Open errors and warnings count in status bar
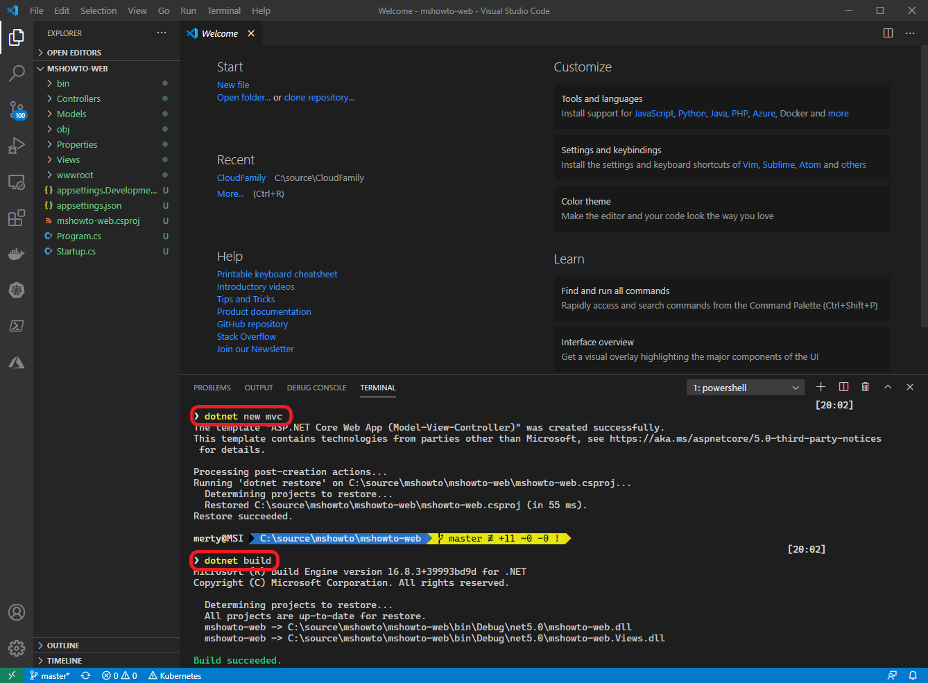The height and width of the screenshot is (683, 928). click(119, 675)
